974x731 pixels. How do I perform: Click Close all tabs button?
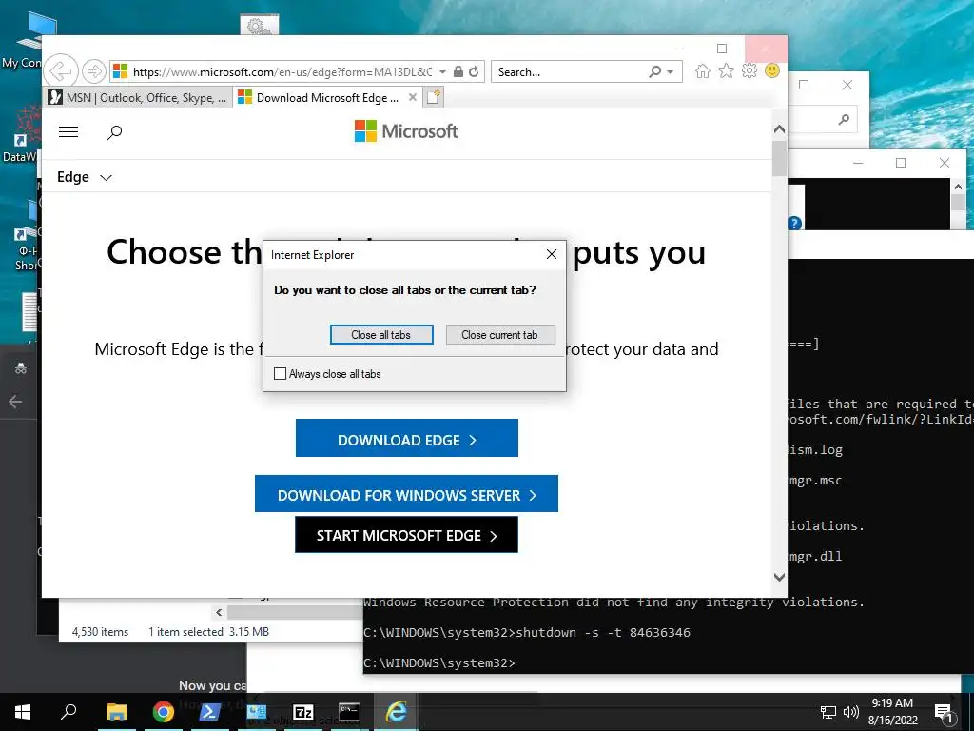click(x=381, y=334)
